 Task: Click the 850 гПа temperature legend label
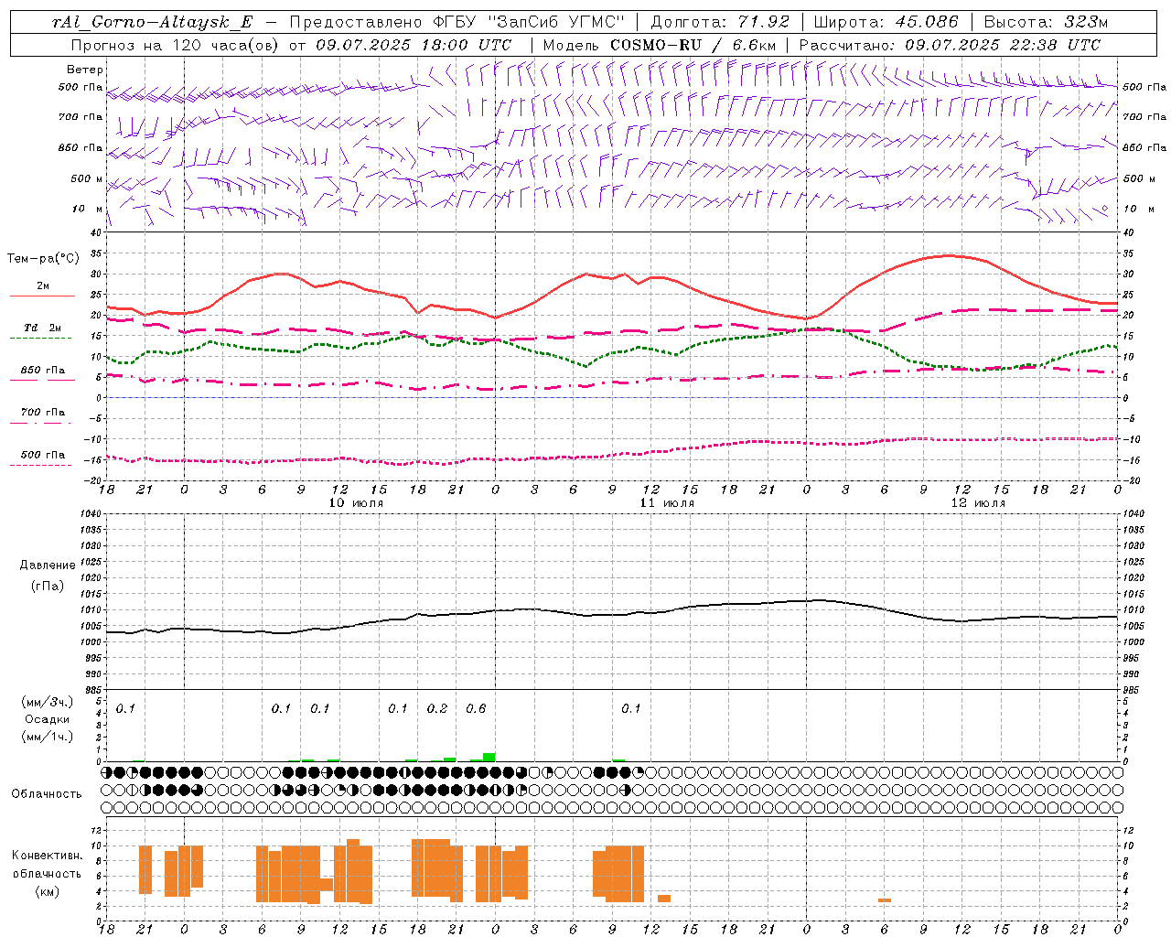(x=43, y=371)
